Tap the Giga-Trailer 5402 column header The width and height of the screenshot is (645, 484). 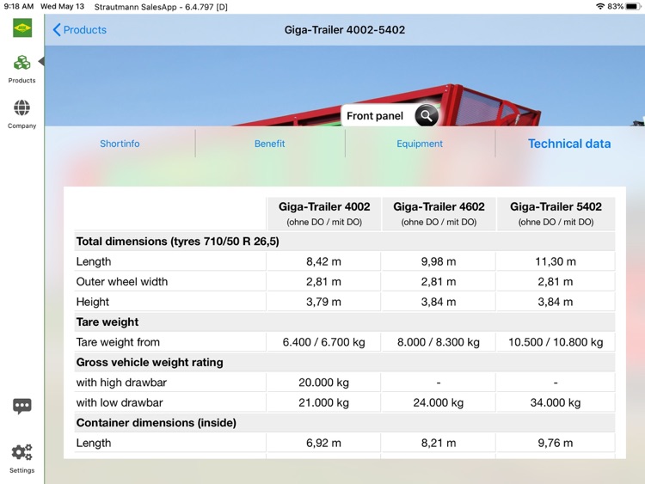tap(556, 213)
